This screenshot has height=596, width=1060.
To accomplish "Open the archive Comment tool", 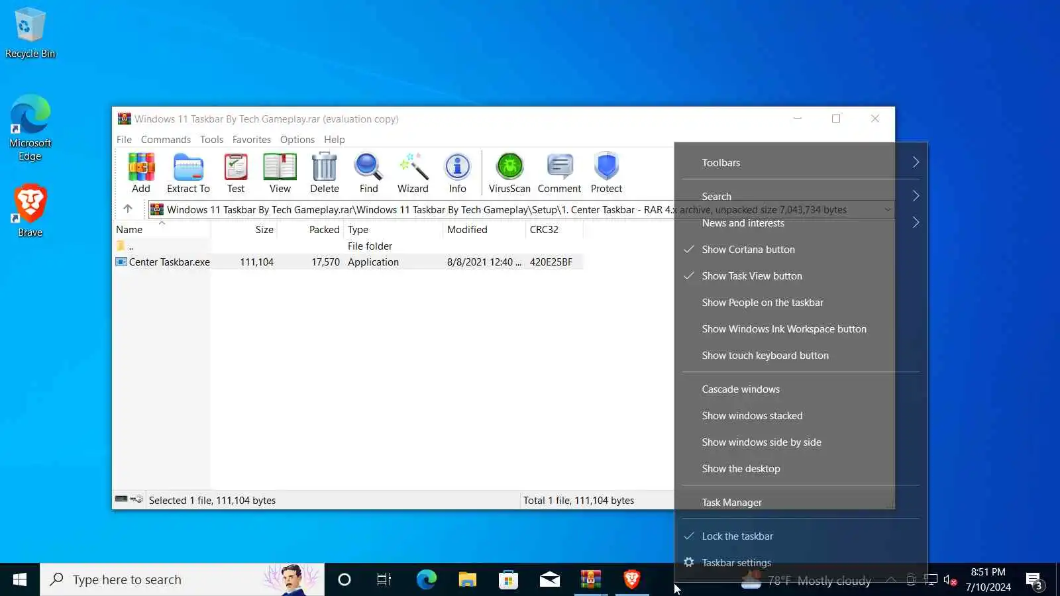I will tap(559, 173).
